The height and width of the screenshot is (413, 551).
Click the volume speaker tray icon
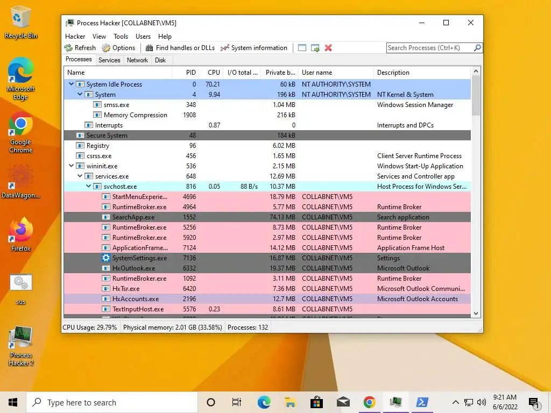[482, 402]
